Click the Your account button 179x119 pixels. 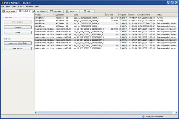18,48
